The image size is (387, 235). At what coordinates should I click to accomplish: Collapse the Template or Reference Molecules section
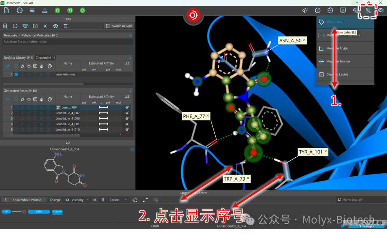[x=130, y=35]
